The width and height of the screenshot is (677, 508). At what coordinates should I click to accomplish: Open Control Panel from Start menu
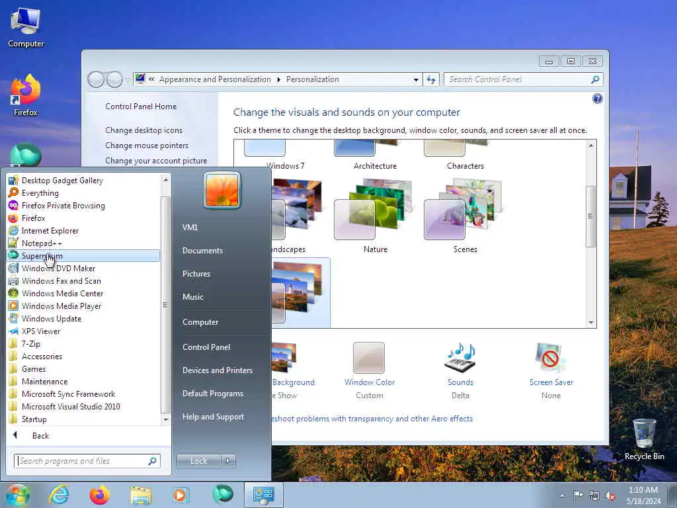(206, 347)
